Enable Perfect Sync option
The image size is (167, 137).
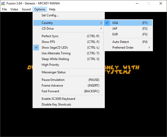[50, 36]
